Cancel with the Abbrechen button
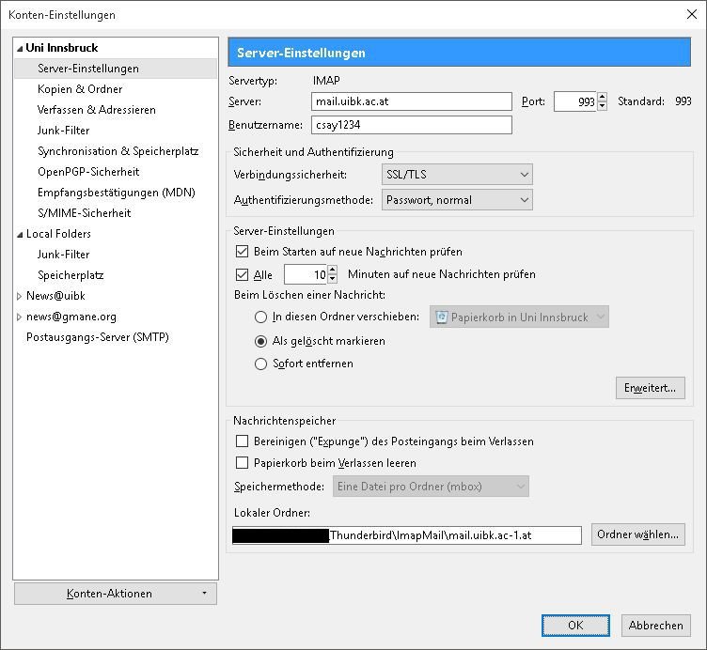 tap(655, 626)
